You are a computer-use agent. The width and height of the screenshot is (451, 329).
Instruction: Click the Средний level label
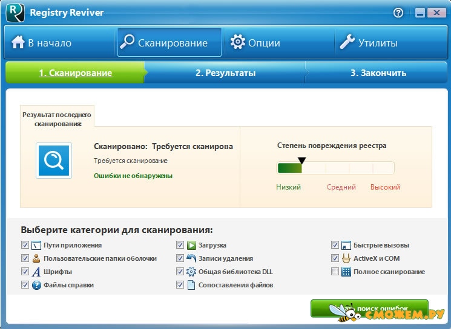point(341,187)
